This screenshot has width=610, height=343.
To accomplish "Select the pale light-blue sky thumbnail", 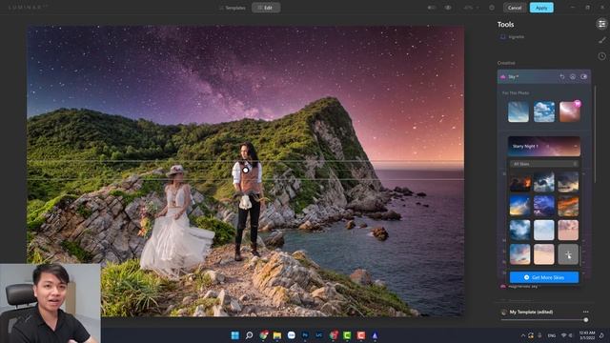I will coord(544,231).
